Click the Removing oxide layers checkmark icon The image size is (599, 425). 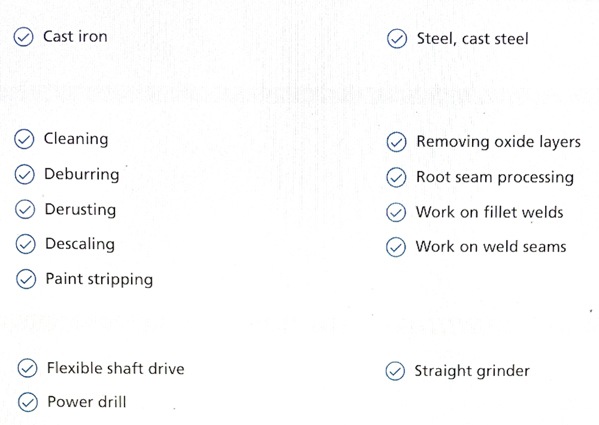pyautogui.click(x=397, y=142)
